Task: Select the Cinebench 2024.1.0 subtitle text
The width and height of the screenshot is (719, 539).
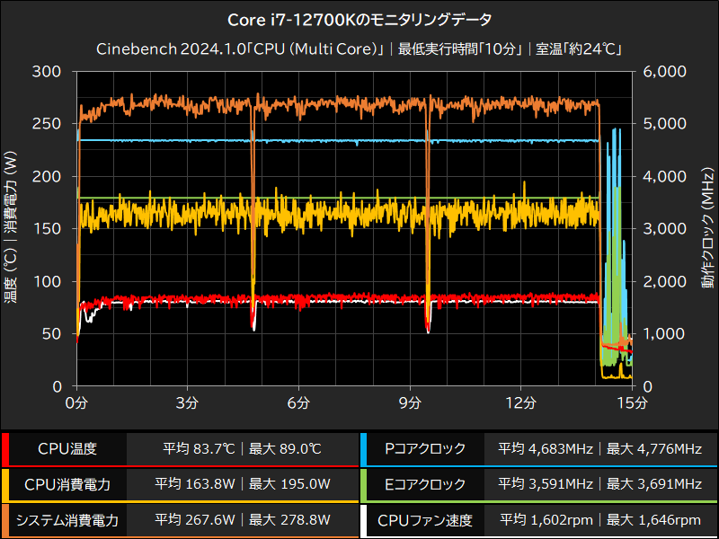Action: 359,45
